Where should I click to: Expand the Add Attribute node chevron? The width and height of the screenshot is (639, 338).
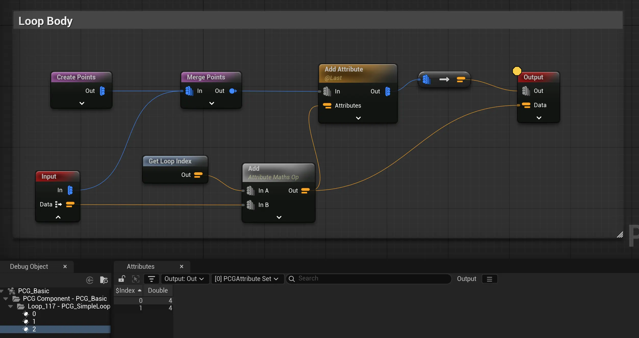[358, 118]
